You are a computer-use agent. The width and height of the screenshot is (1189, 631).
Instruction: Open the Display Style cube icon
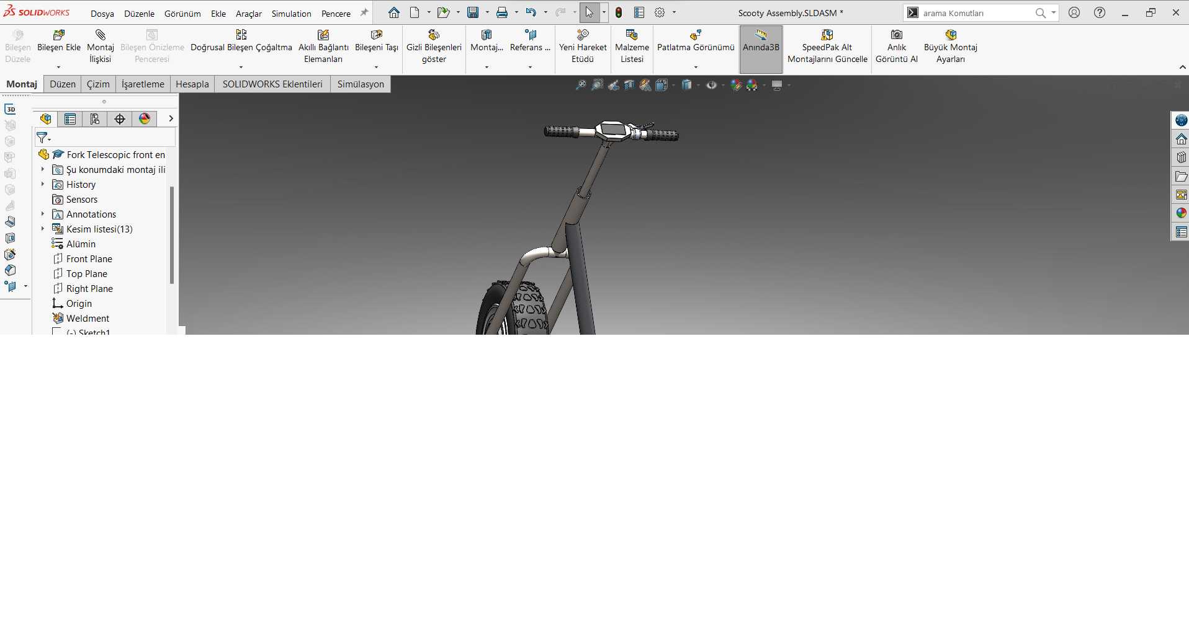686,85
